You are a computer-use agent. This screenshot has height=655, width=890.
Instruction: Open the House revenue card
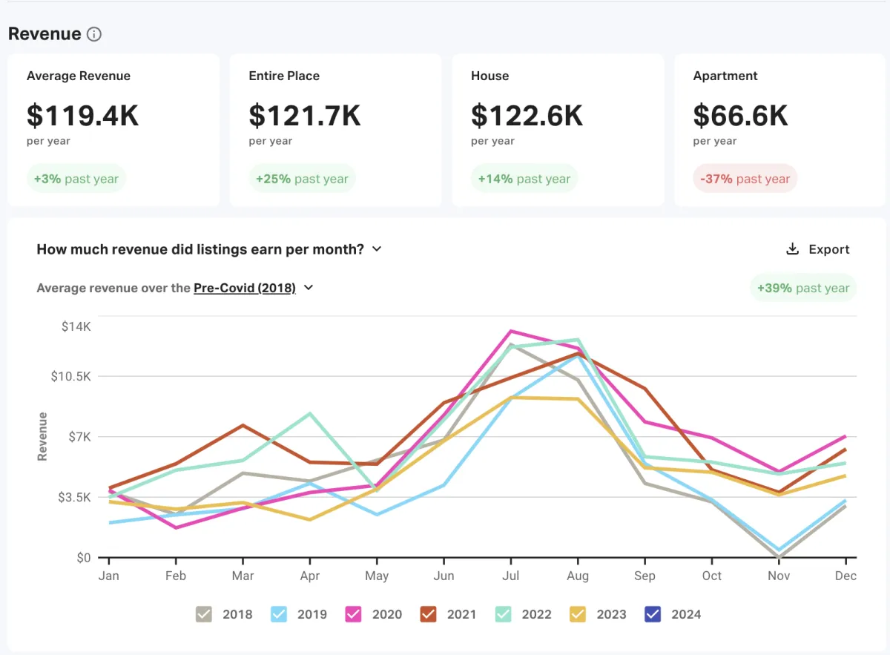(558, 130)
